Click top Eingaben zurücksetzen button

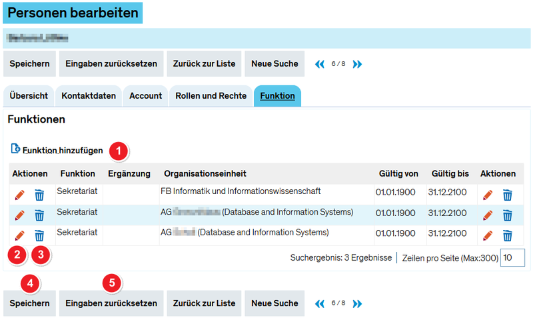click(x=111, y=63)
